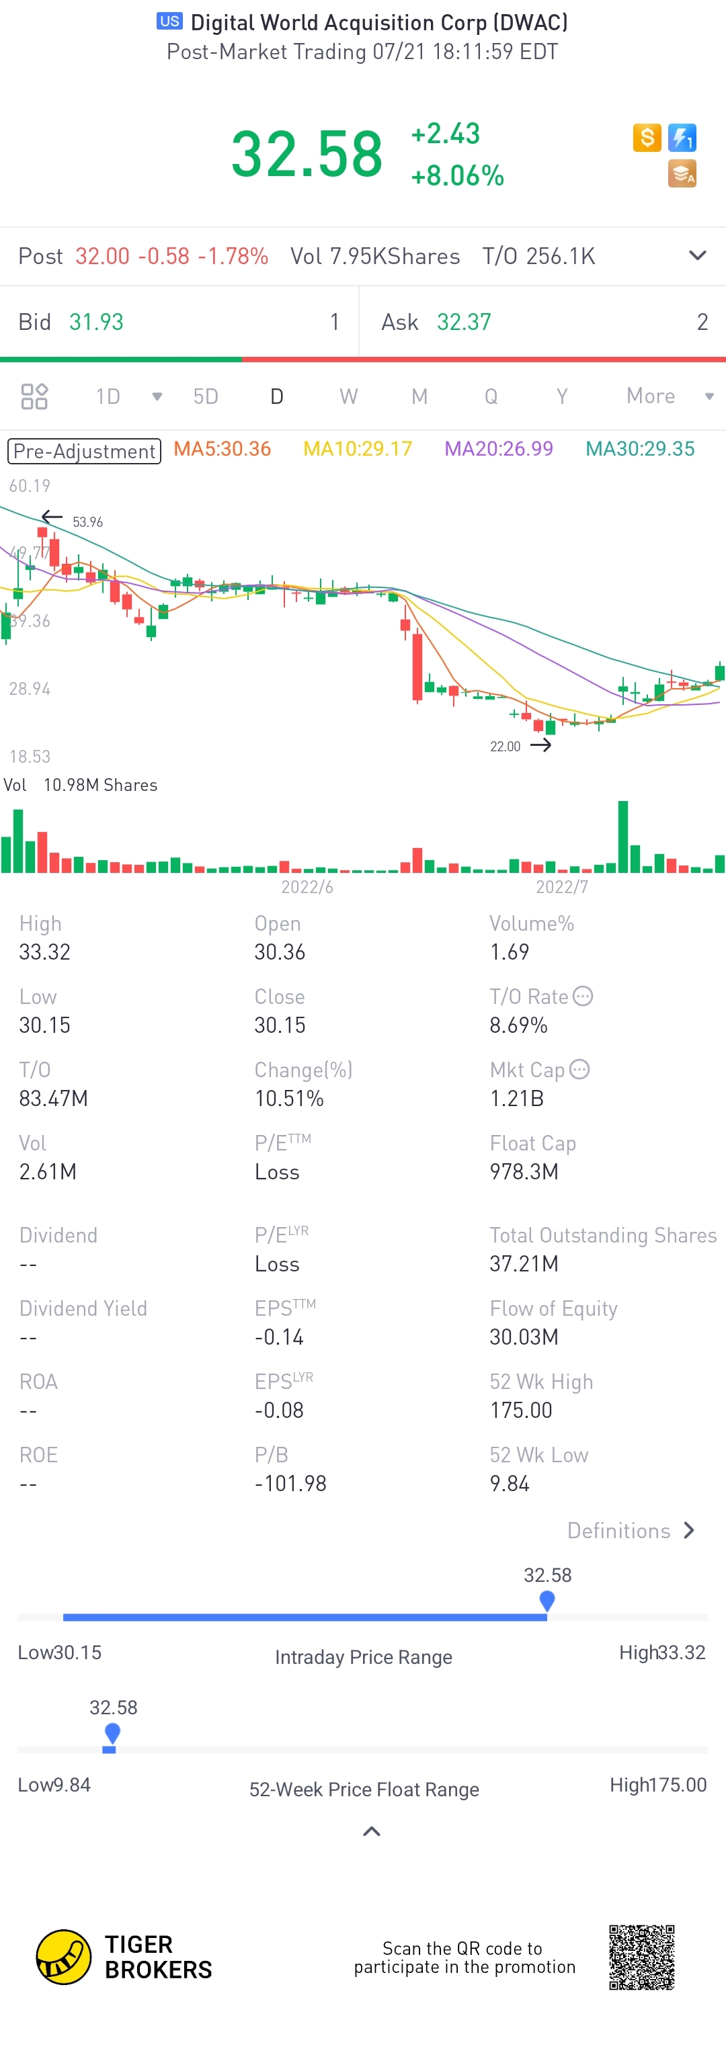Tap the 2022/7 date axis label
The width and height of the screenshot is (726, 2059).
coord(561,887)
